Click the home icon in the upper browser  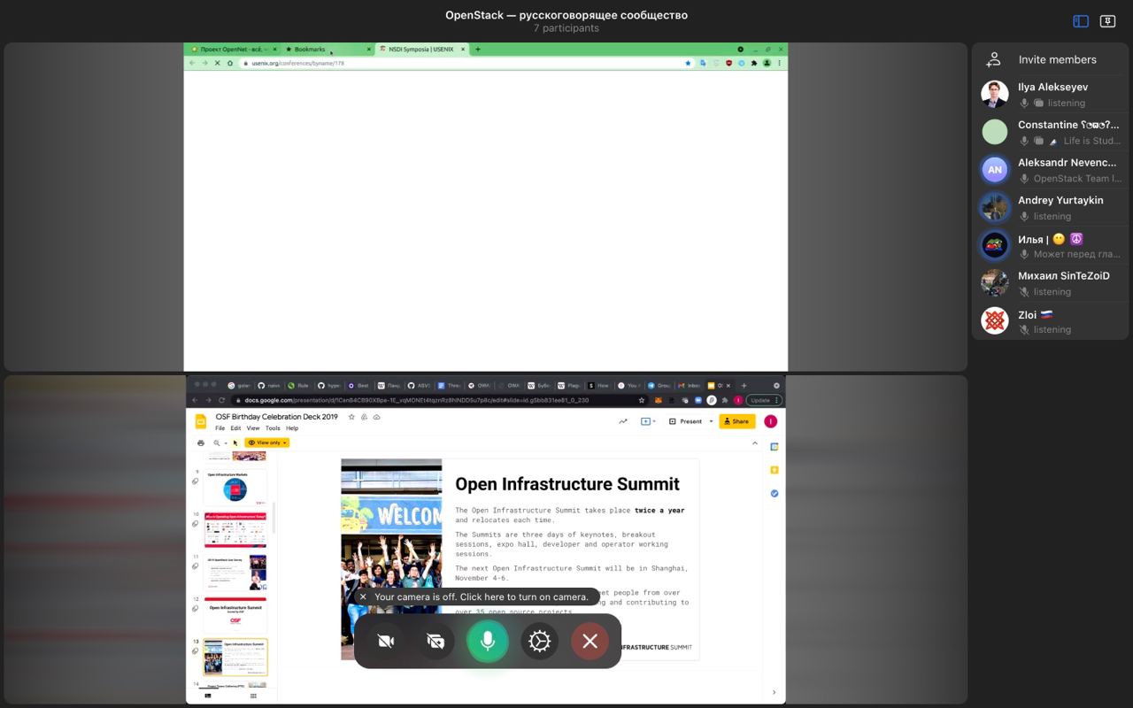click(230, 63)
